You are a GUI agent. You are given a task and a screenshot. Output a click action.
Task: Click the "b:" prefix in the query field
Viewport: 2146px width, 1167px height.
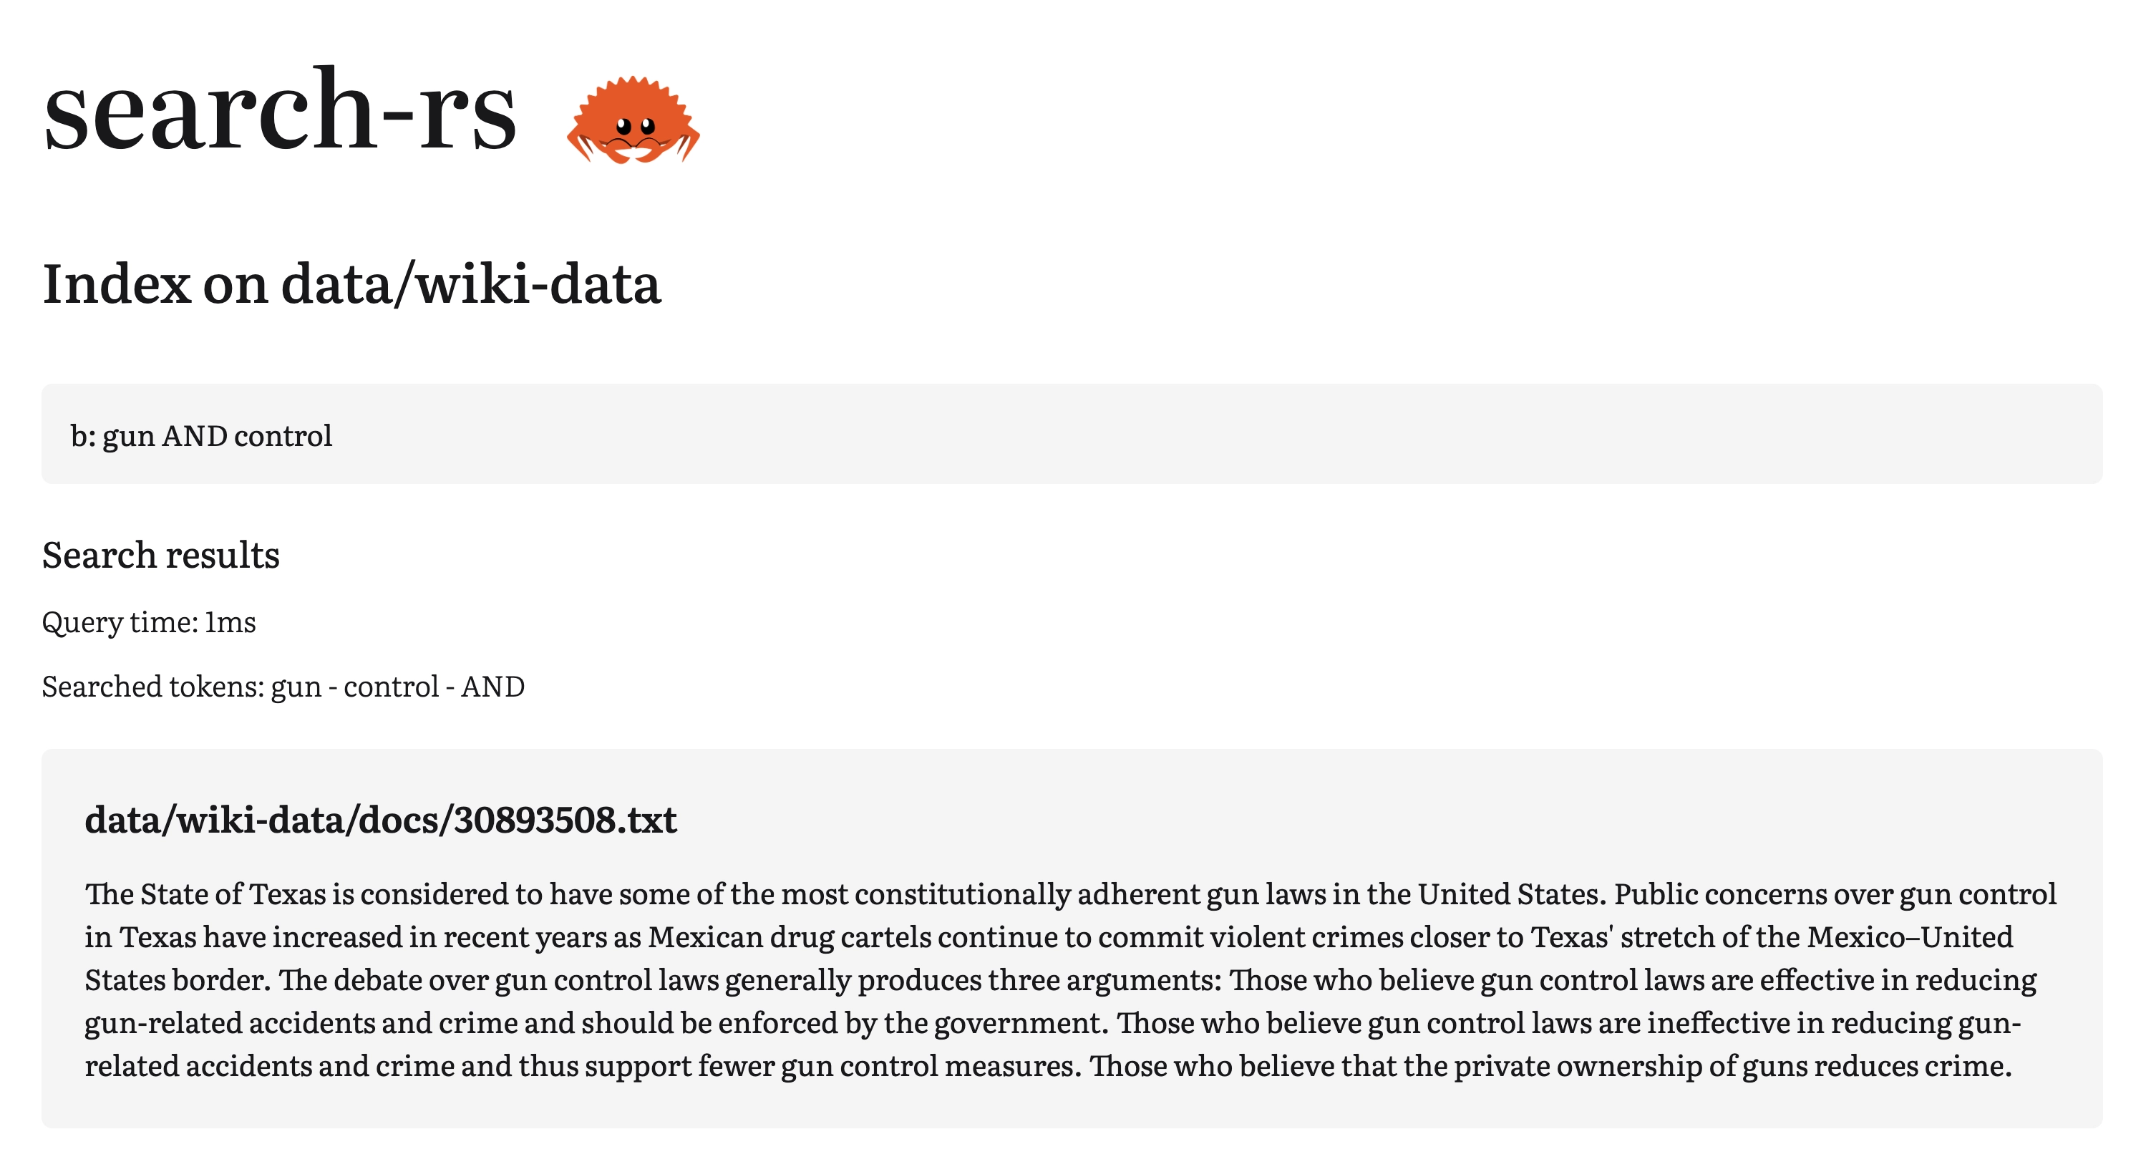(83, 435)
